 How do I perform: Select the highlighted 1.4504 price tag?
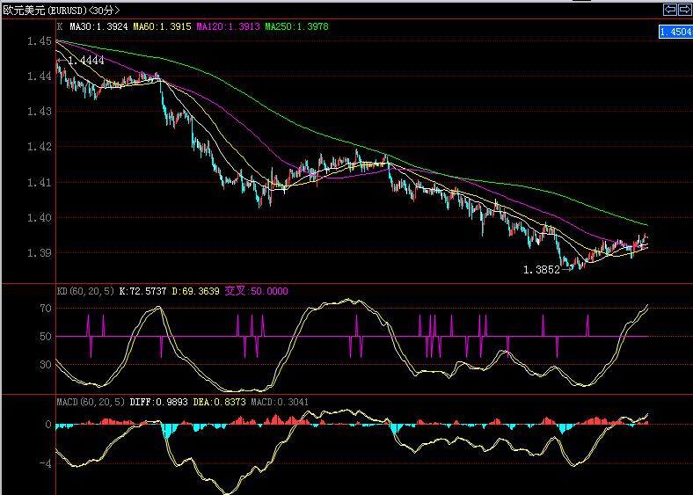click(675, 32)
